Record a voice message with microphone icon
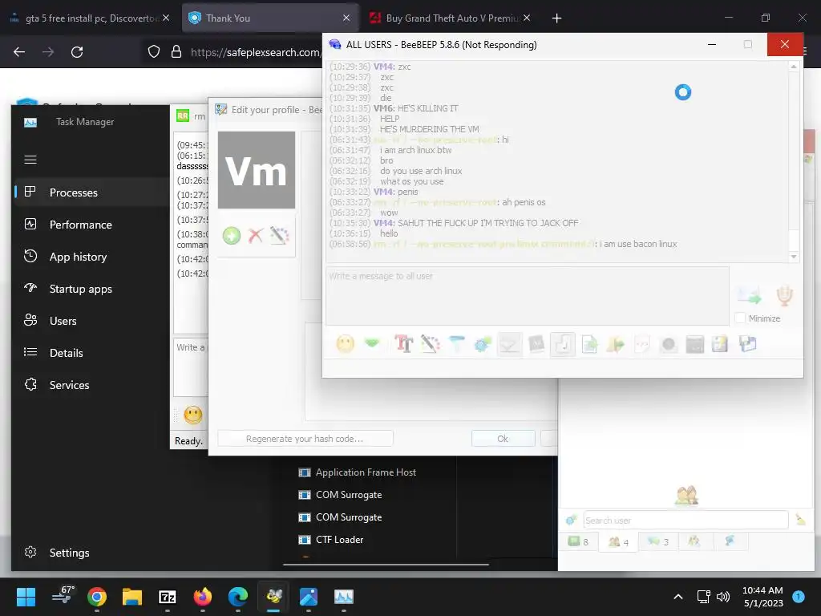The image size is (821, 616). point(784,296)
